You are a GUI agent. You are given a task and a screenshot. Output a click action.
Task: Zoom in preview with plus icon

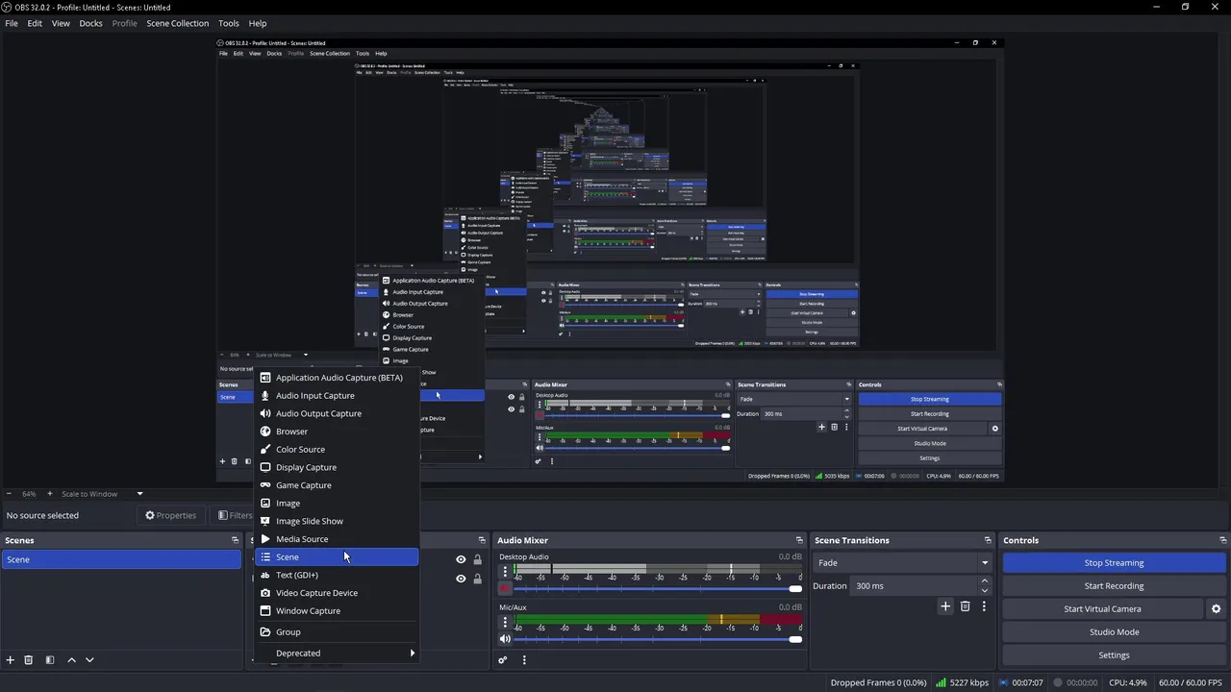point(48,494)
